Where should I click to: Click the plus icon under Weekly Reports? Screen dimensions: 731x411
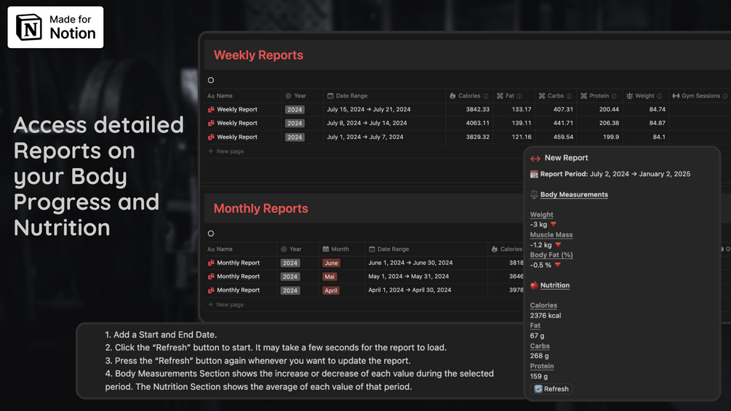(x=211, y=151)
